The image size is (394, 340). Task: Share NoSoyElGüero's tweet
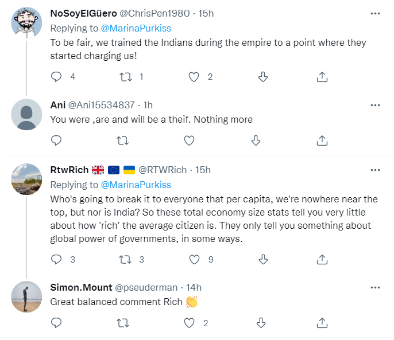point(322,77)
